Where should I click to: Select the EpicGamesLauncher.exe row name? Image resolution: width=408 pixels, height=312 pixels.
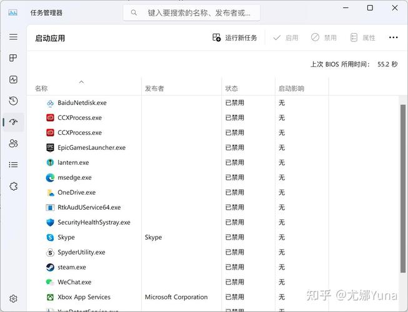tap(92, 147)
